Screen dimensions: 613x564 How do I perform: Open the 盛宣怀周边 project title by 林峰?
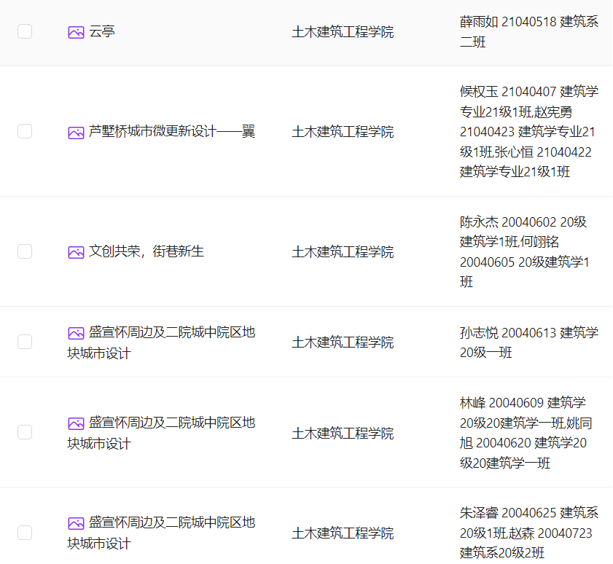pos(171,423)
